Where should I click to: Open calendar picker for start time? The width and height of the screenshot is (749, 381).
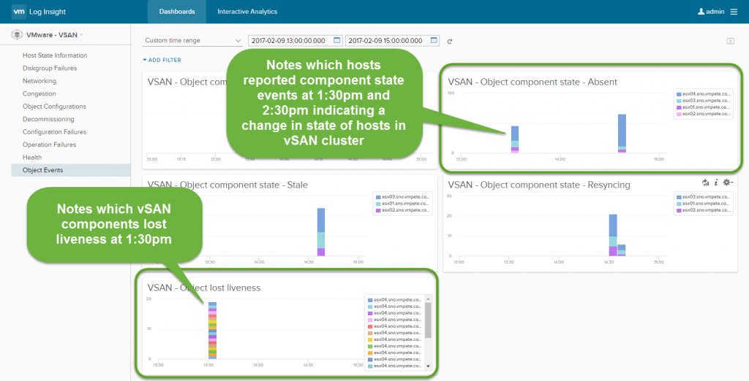[336, 41]
